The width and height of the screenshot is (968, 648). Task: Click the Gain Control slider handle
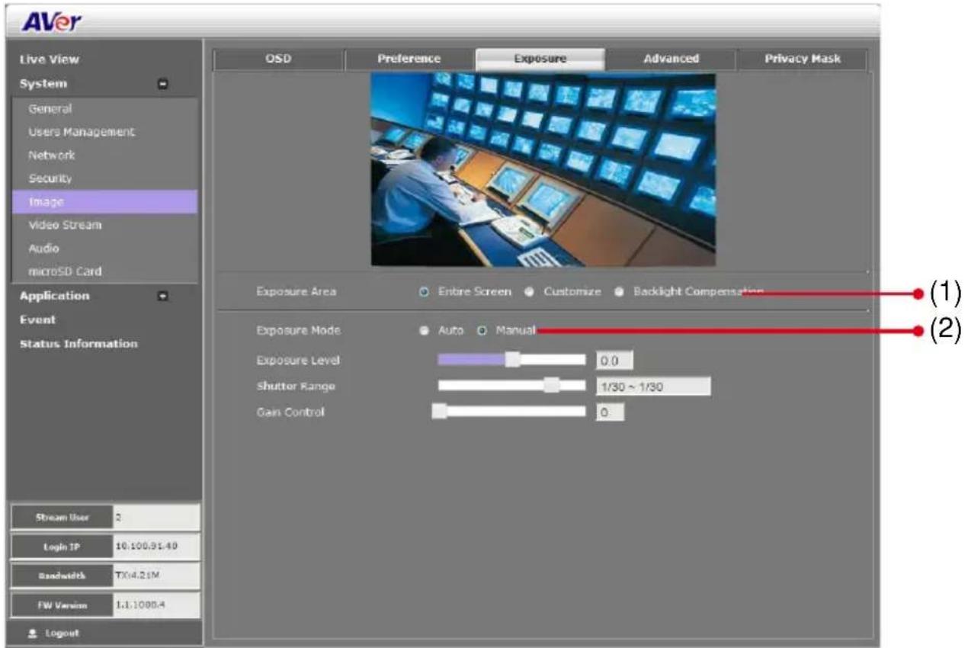(439, 412)
